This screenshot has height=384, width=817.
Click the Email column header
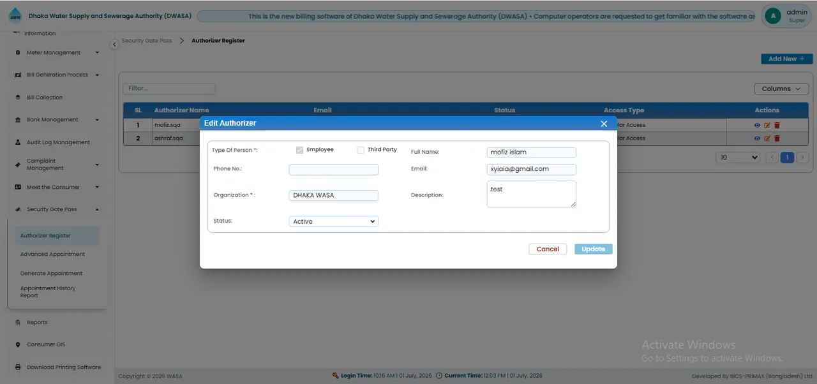point(322,110)
